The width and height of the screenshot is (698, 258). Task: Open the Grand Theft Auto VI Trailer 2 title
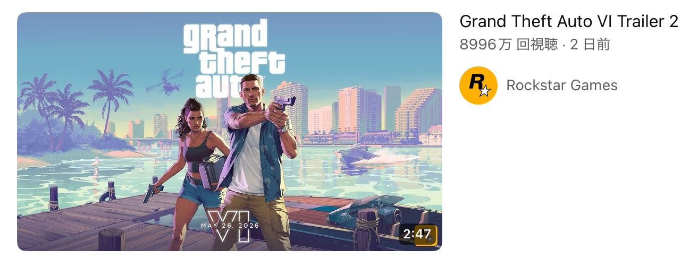tap(569, 22)
